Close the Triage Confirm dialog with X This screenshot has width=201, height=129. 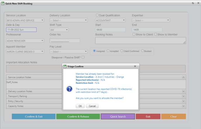tap(135, 66)
